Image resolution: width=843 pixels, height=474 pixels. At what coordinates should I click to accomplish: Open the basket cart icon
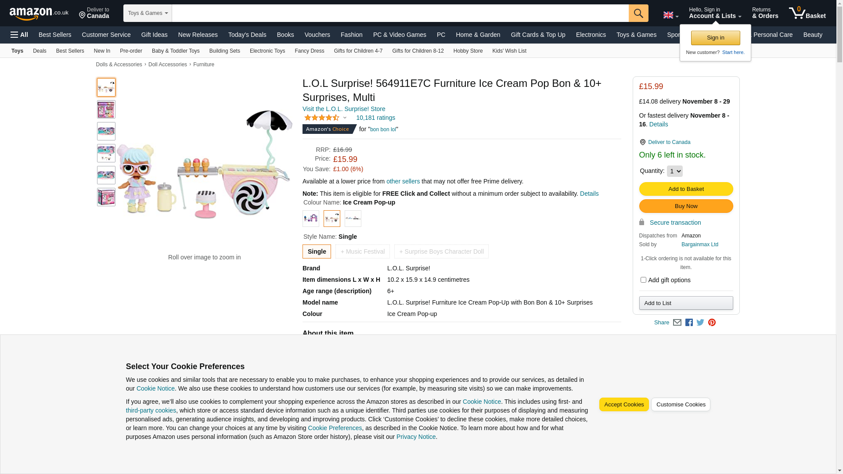click(x=807, y=13)
